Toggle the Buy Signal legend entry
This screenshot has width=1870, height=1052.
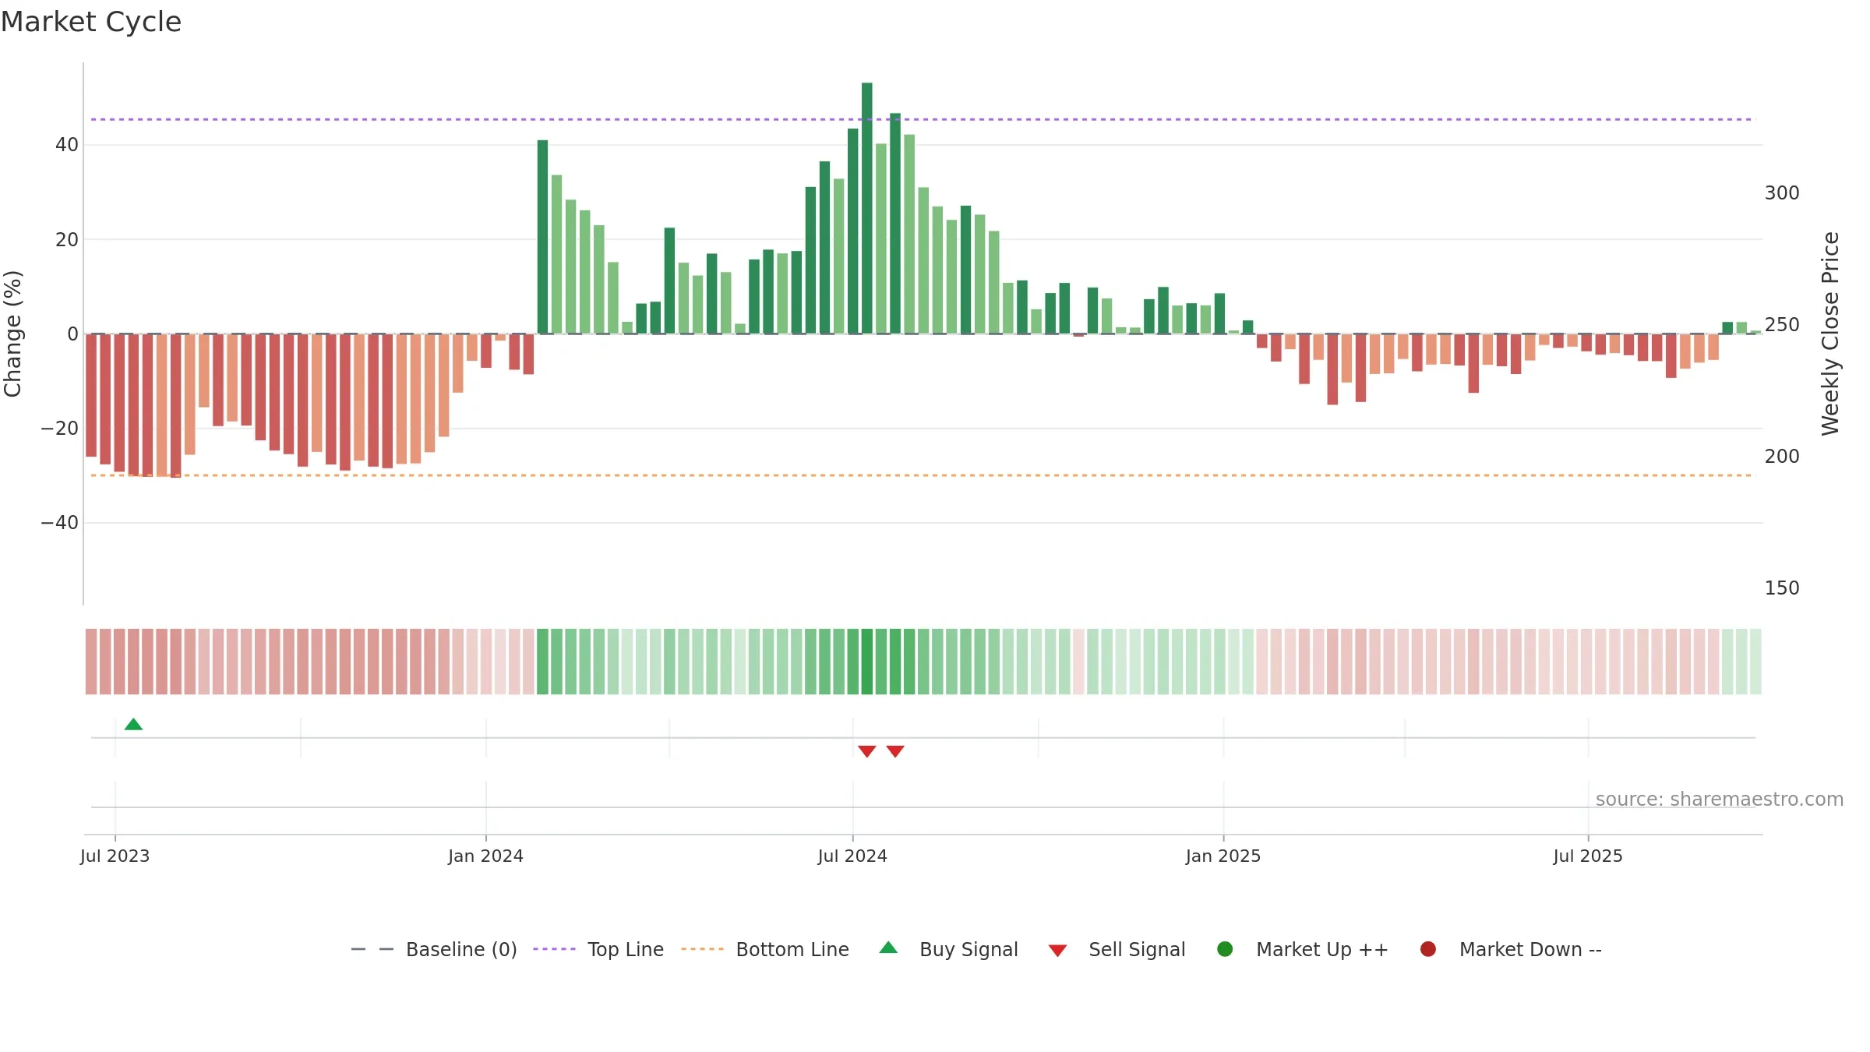[x=948, y=949]
